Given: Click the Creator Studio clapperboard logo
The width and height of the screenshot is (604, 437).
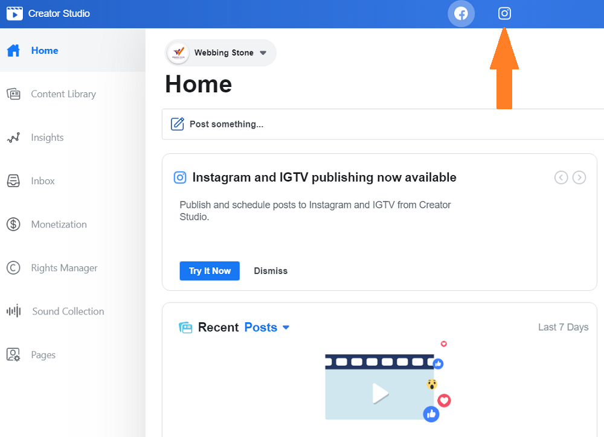Looking at the screenshot, I should [x=14, y=13].
